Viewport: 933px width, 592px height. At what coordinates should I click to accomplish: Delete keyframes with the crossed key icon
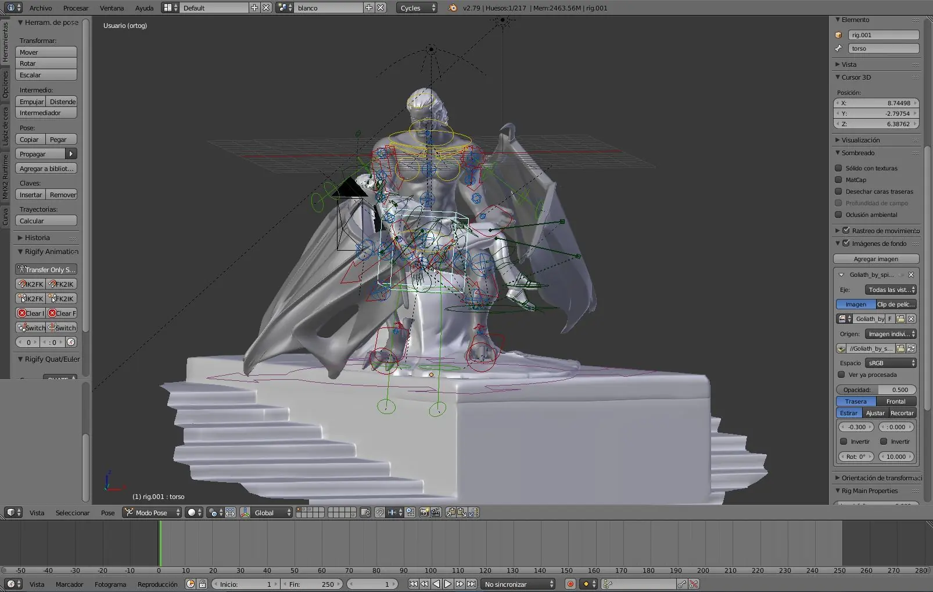pyautogui.click(x=694, y=584)
